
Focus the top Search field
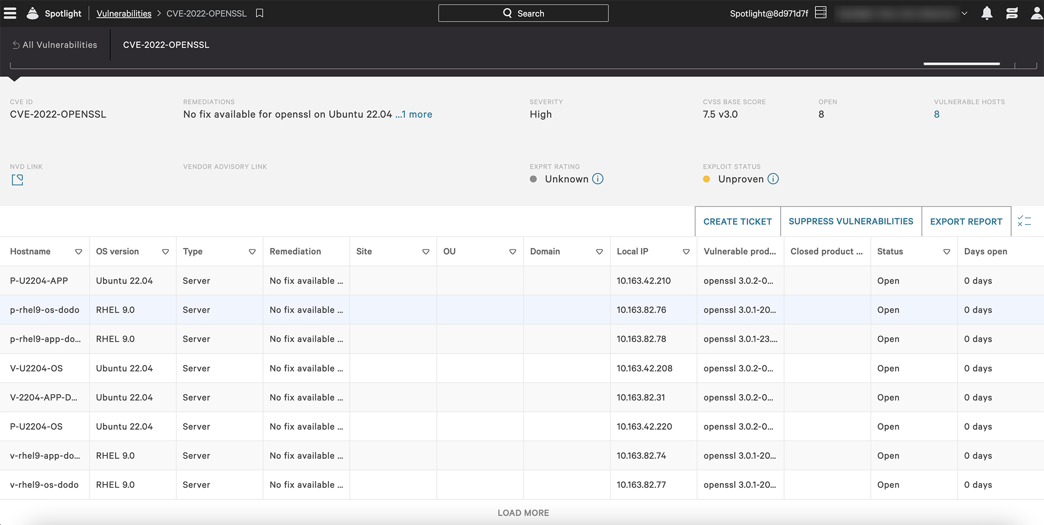(523, 13)
